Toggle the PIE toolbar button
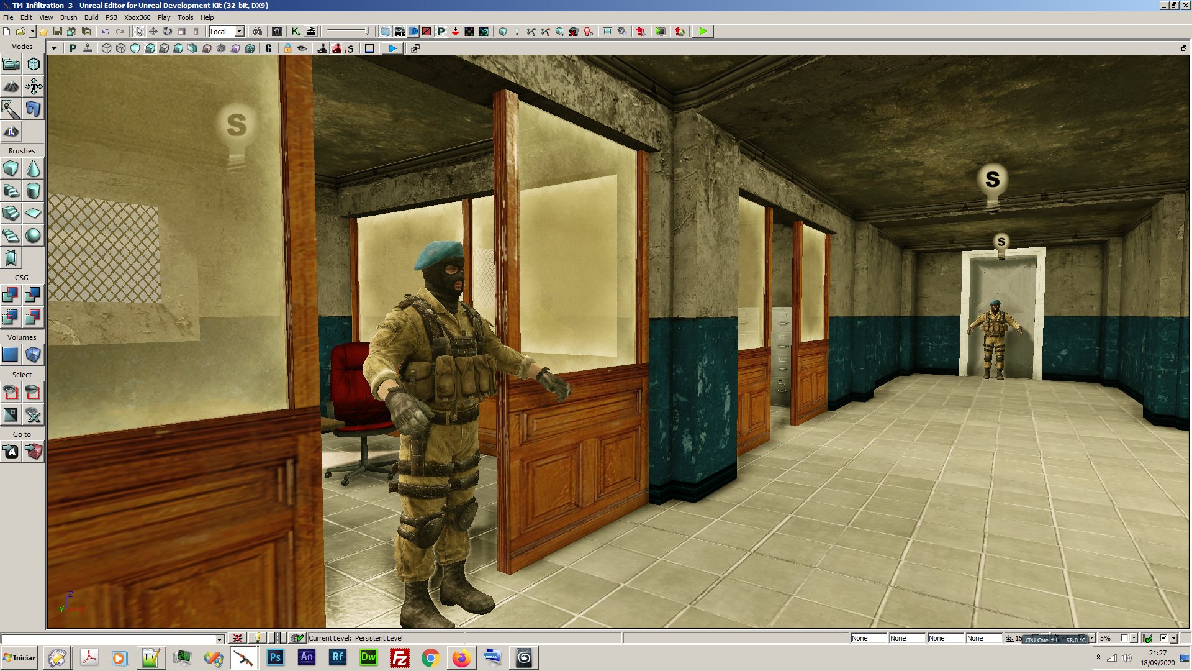The width and height of the screenshot is (1192, 671). [x=399, y=31]
